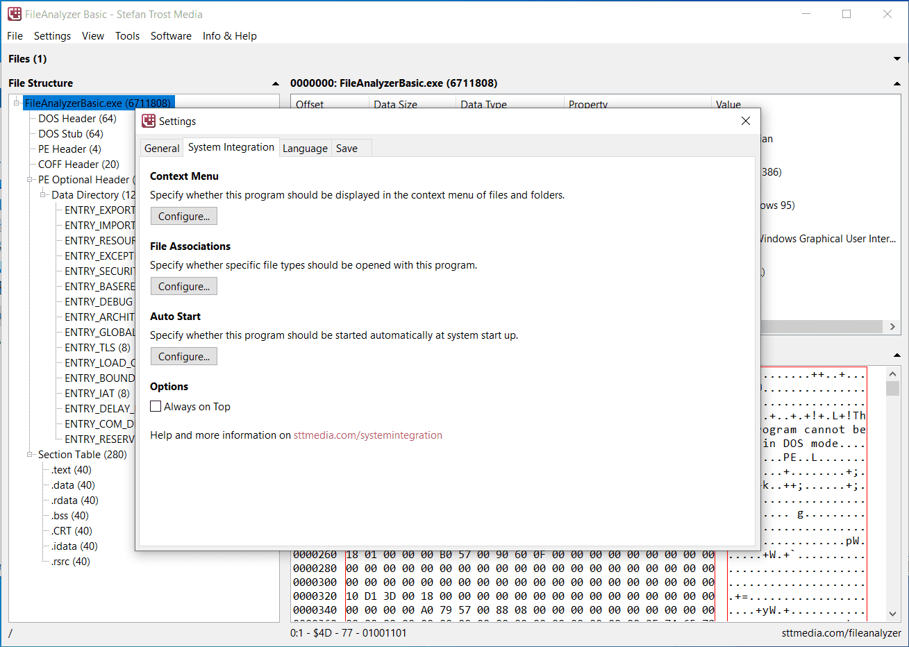The width and height of the screenshot is (909, 647).
Task: Open the Tools menu
Action: coord(127,36)
